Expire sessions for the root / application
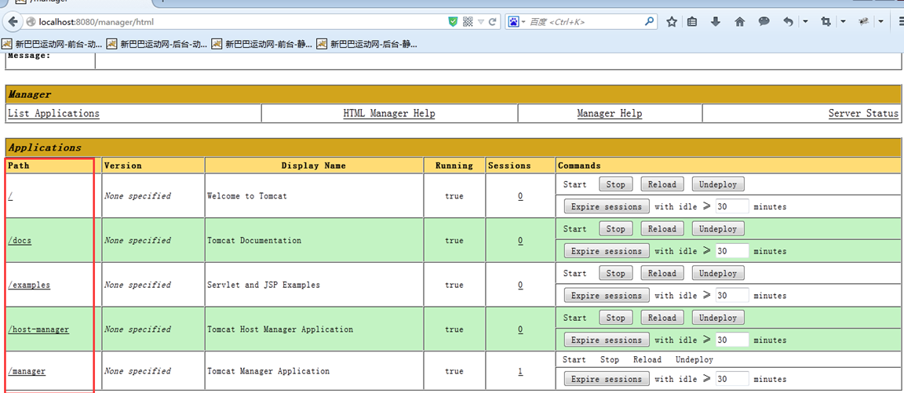The width and height of the screenshot is (904, 393). (x=607, y=206)
